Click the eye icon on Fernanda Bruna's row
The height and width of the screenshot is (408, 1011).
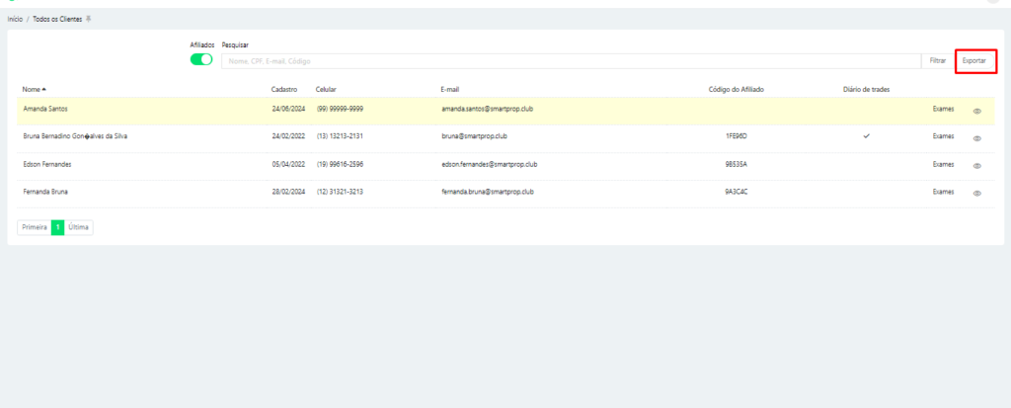coord(976,194)
